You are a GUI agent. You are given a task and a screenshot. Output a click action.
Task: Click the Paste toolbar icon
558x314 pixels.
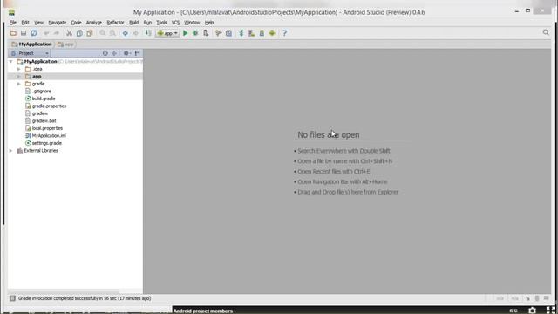[x=90, y=33]
